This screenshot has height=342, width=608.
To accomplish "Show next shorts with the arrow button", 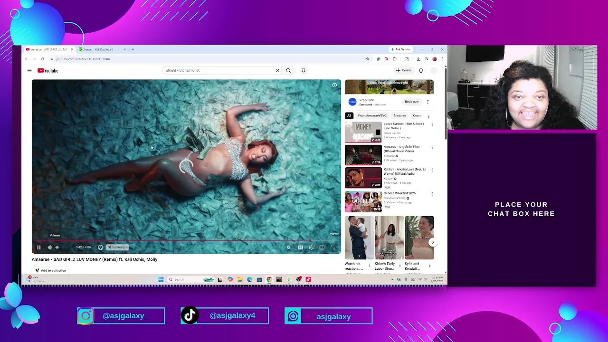I will pyautogui.click(x=433, y=242).
